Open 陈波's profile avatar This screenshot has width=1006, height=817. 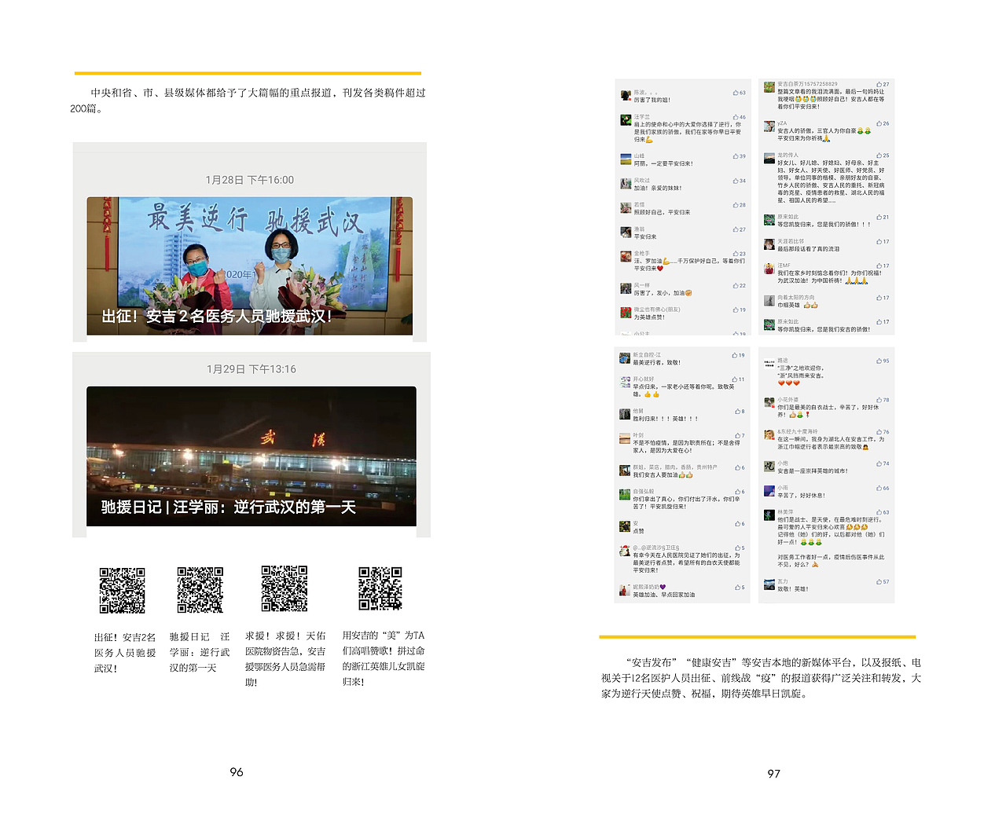[626, 96]
